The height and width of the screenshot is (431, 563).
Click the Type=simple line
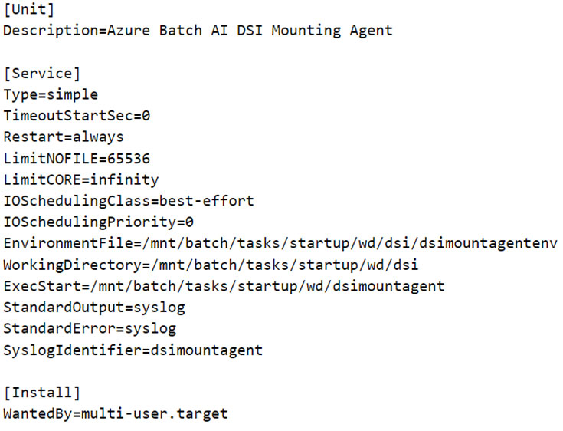point(51,95)
